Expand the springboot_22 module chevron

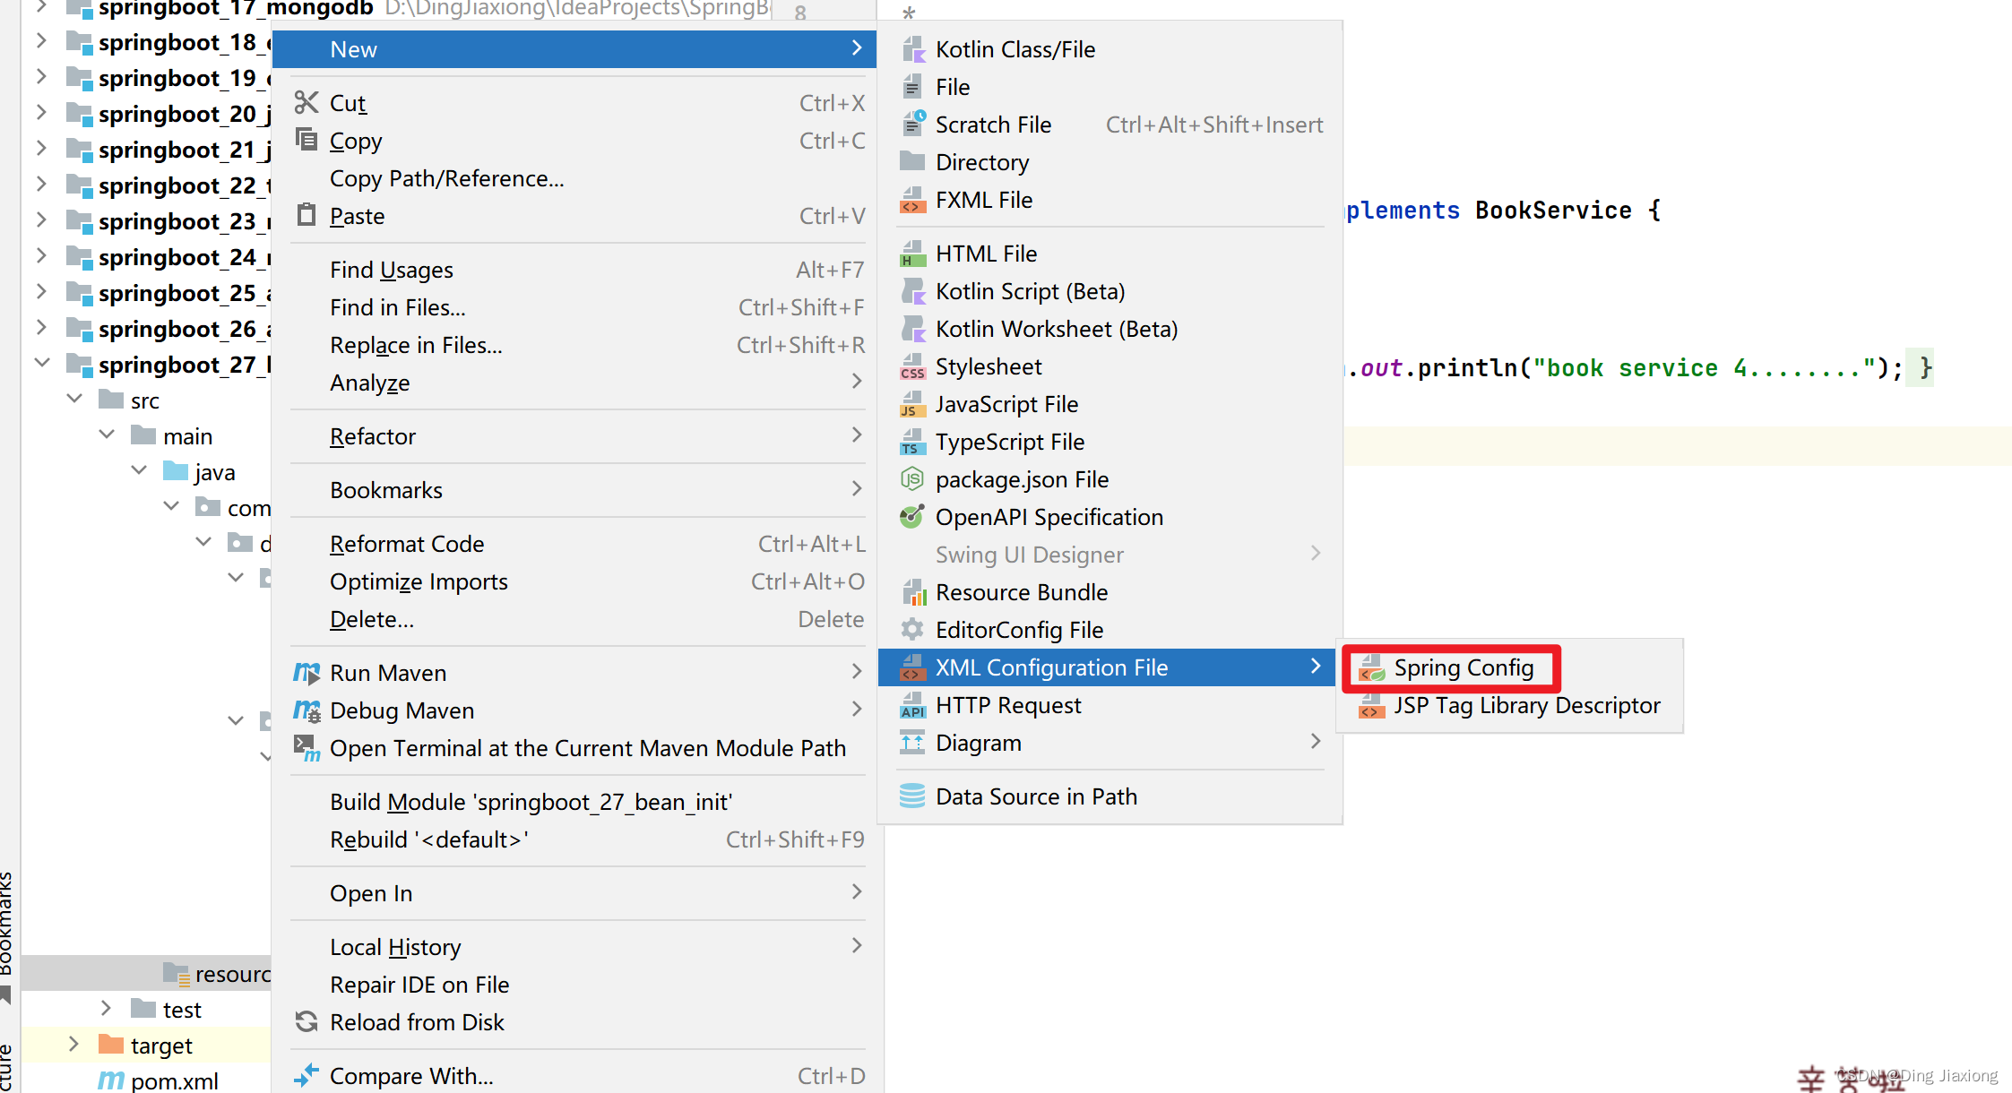(41, 185)
